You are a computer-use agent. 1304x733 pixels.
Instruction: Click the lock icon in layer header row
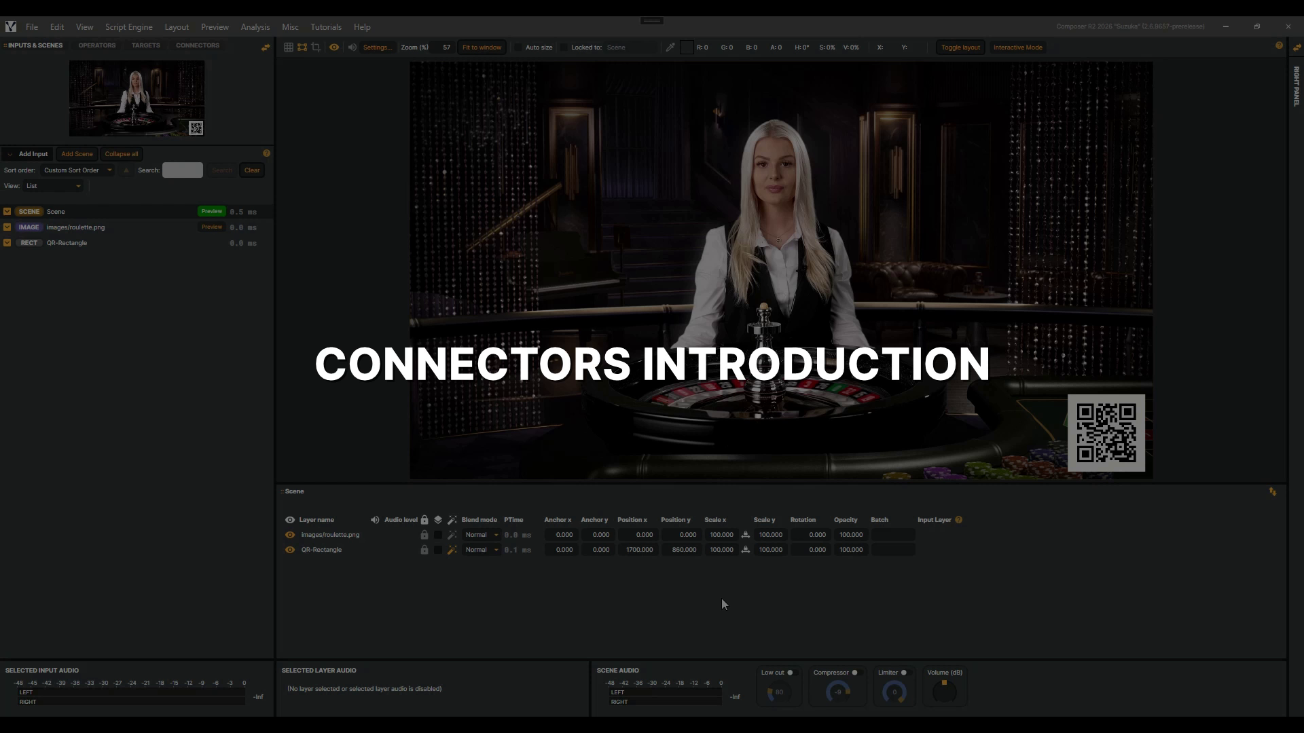424,520
